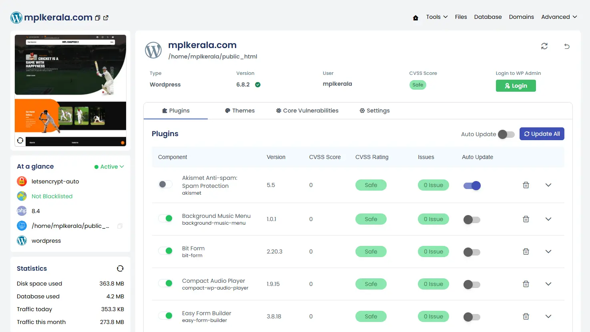Expand details for Compact Audio Player plugin
The height and width of the screenshot is (332, 590).
click(x=548, y=284)
